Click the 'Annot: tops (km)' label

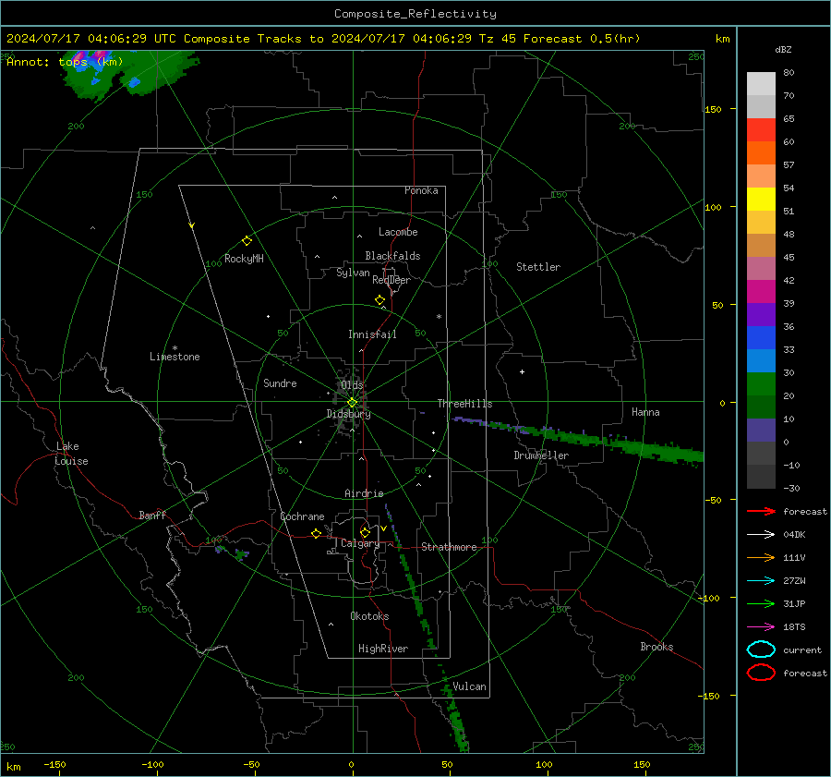[65, 62]
